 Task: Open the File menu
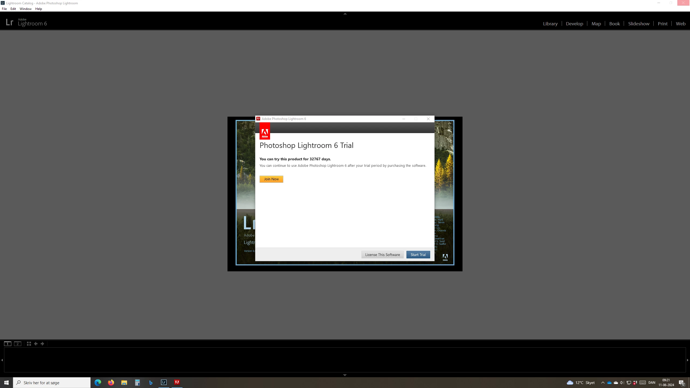tap(4, 9)
